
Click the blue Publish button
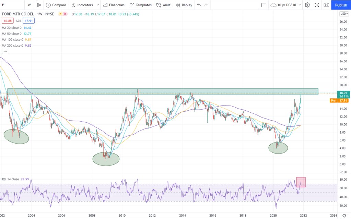[x=341, y=5]
